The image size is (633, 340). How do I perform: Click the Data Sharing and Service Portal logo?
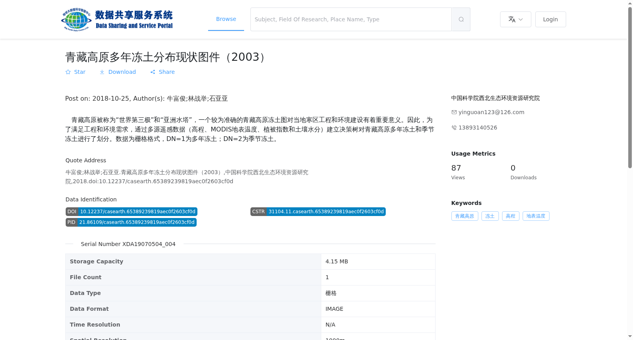[117, 19]
